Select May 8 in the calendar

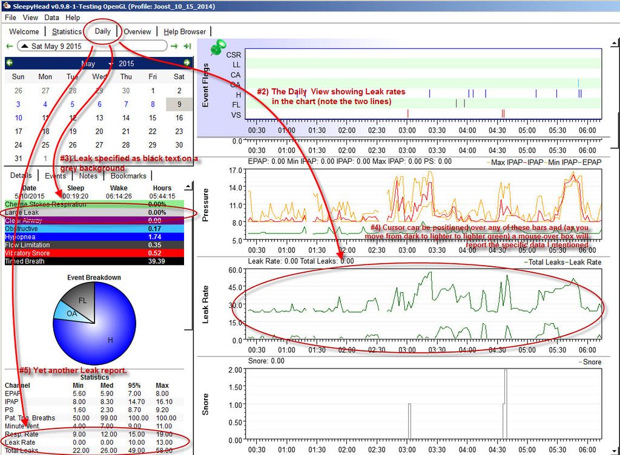point(153,104)
